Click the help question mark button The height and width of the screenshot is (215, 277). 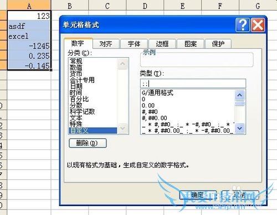click(x=243, y=25)
